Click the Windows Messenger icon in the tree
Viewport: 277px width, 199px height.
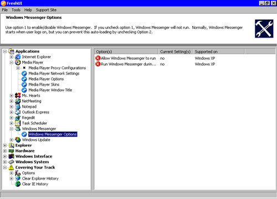[x=18, y=129]
